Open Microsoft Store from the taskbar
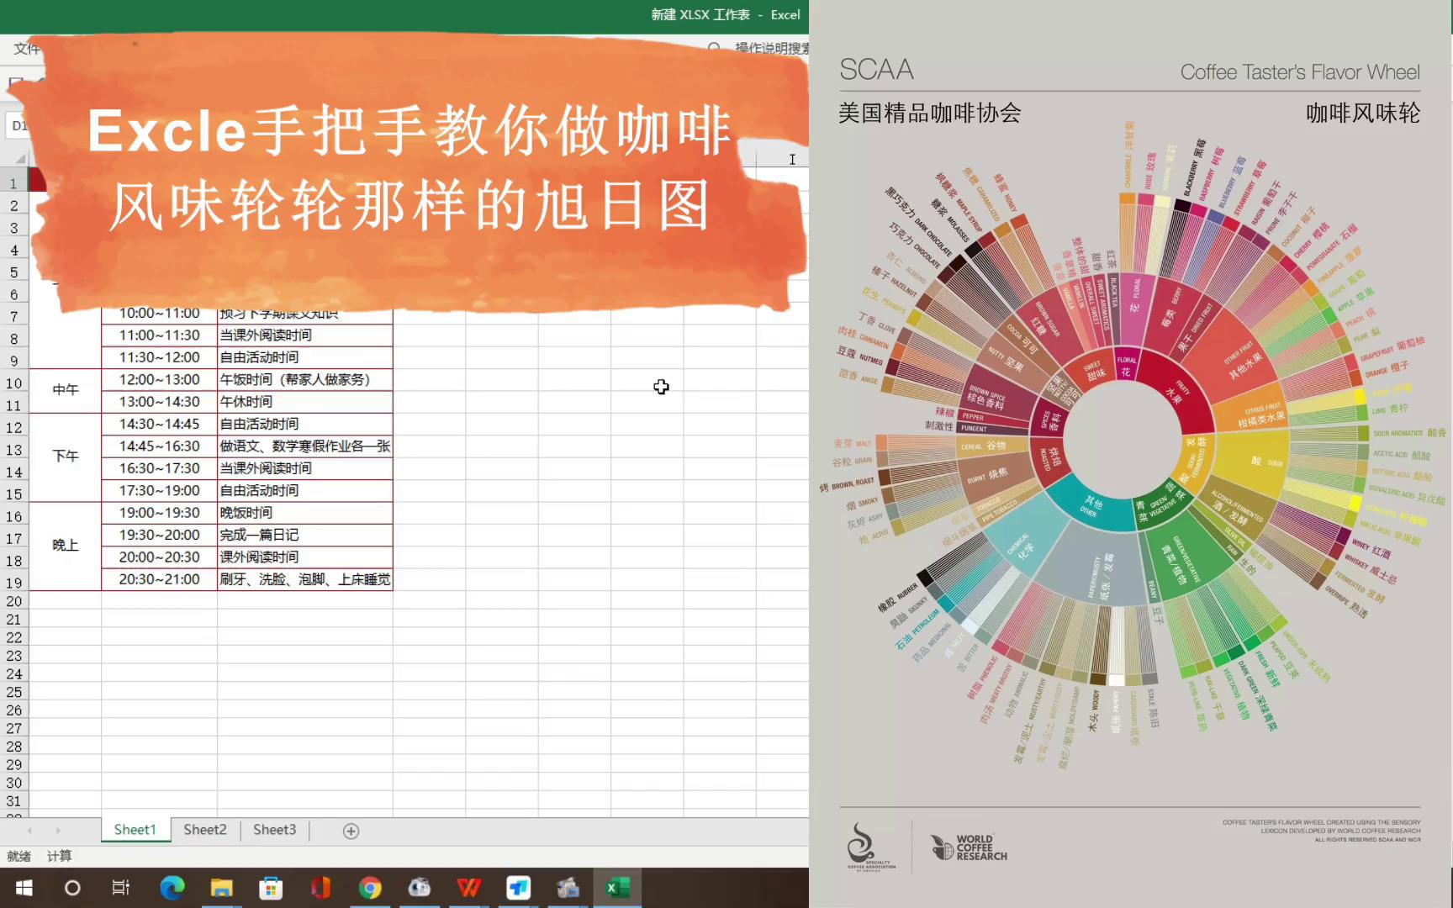Screen dimensions: 1453x908 (270, 888)
